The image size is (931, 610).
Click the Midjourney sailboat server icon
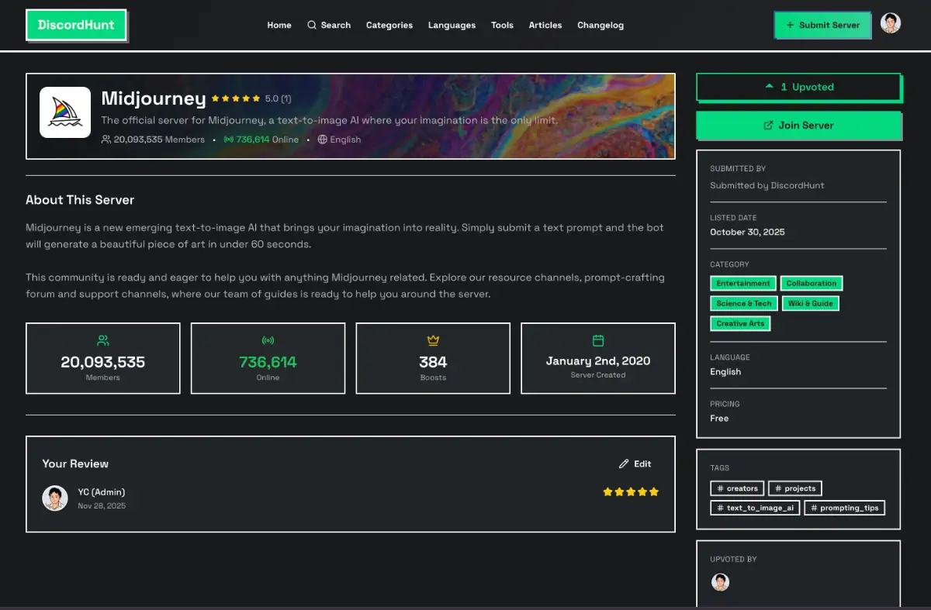click(x=65, y=112)
